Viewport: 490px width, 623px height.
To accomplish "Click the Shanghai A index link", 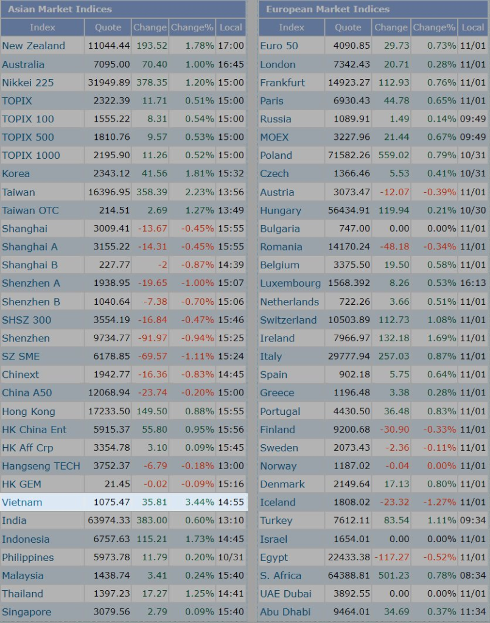I will pyautogui.click(x=30, y=246).
